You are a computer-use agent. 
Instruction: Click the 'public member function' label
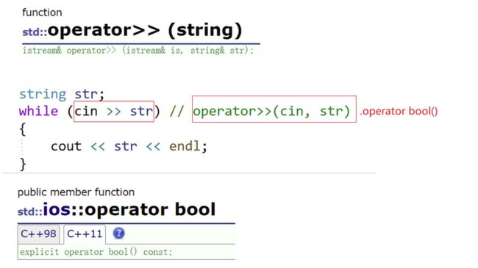pyautogui.click(x=76, y=192)
